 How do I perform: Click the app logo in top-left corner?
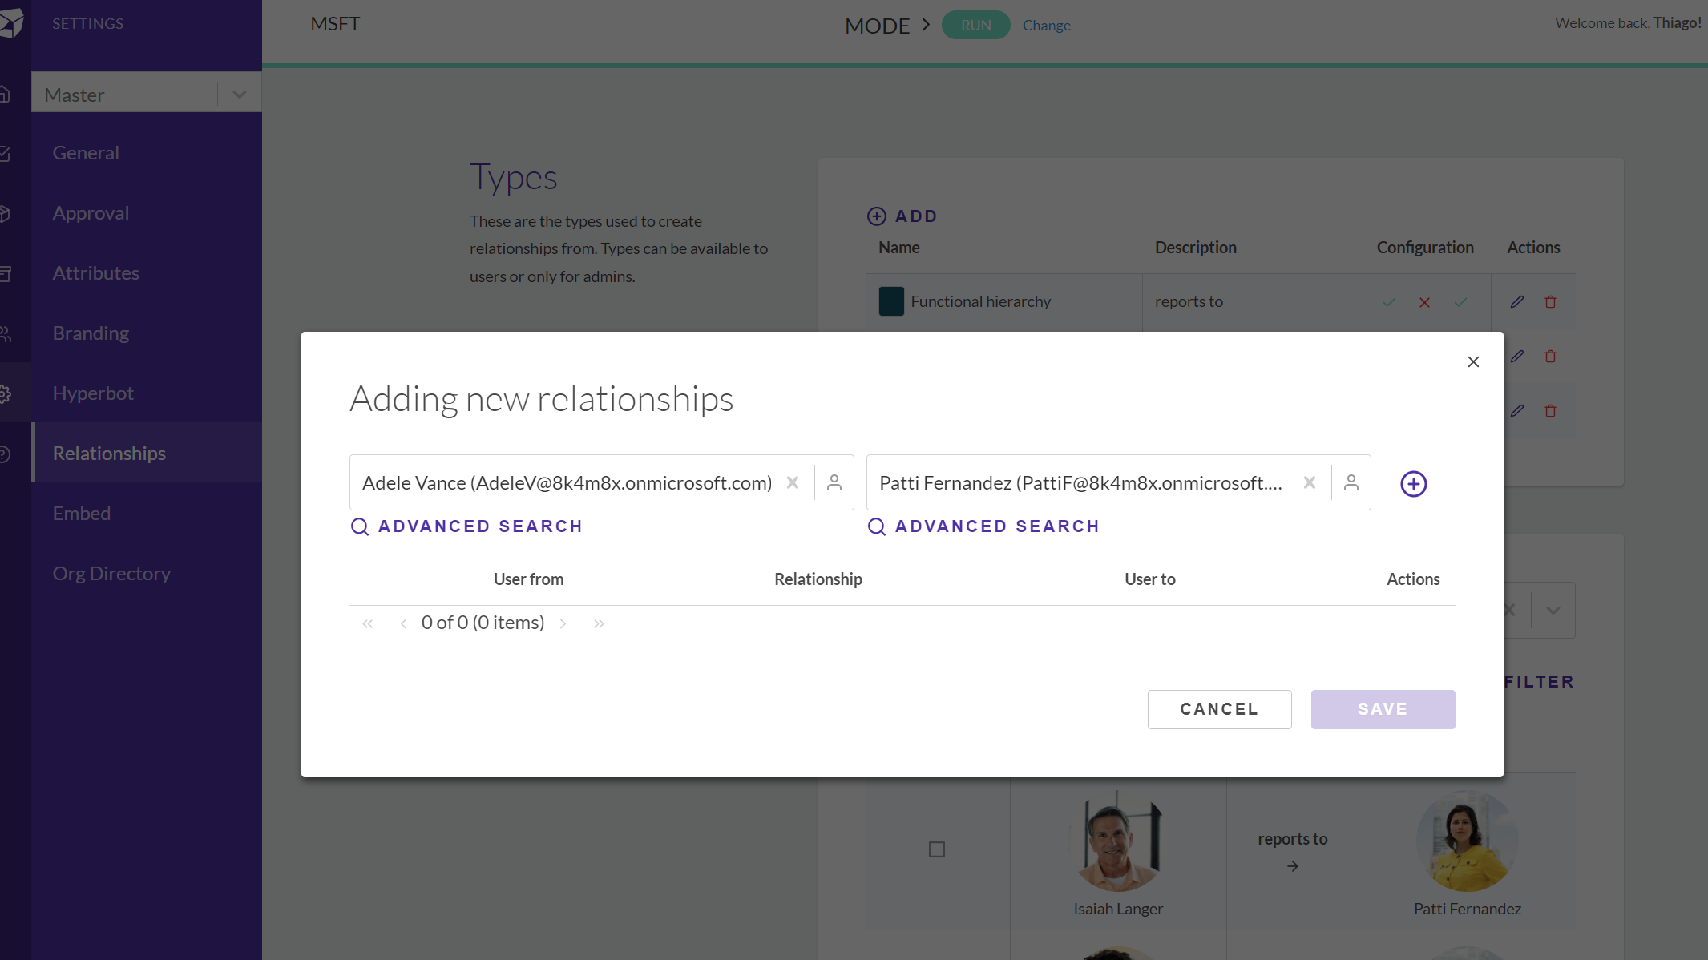(x=11, y=23)
